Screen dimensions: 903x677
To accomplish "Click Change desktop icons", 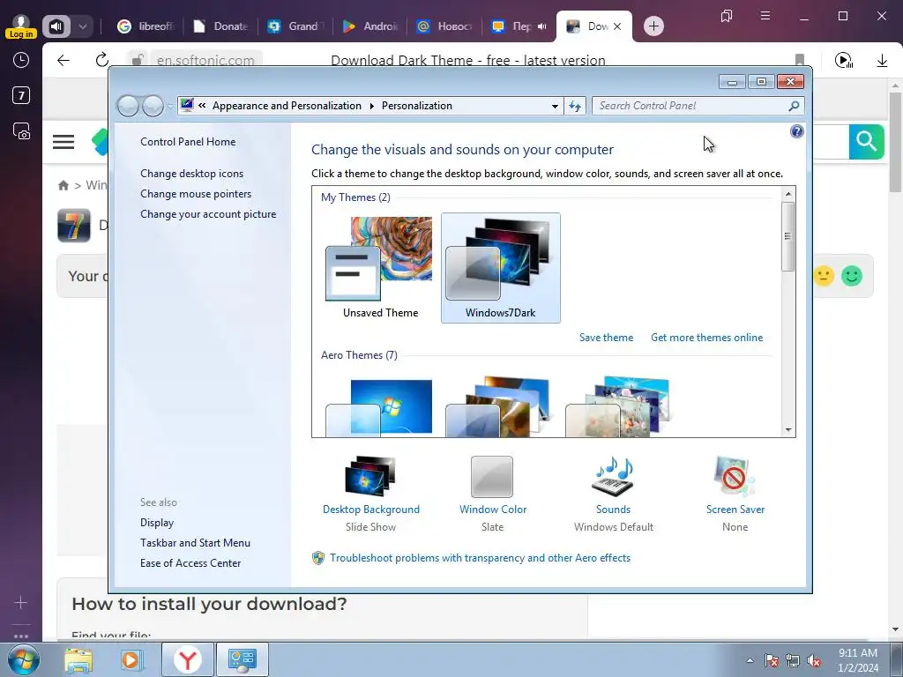I will click(x=191, y=174).
